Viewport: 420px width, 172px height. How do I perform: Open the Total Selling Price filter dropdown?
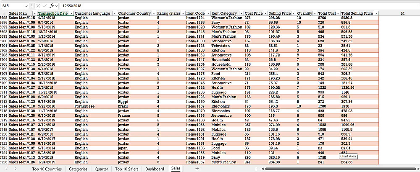pos(376,13)
